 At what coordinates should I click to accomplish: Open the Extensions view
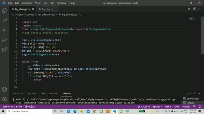(x=4, y=50)
